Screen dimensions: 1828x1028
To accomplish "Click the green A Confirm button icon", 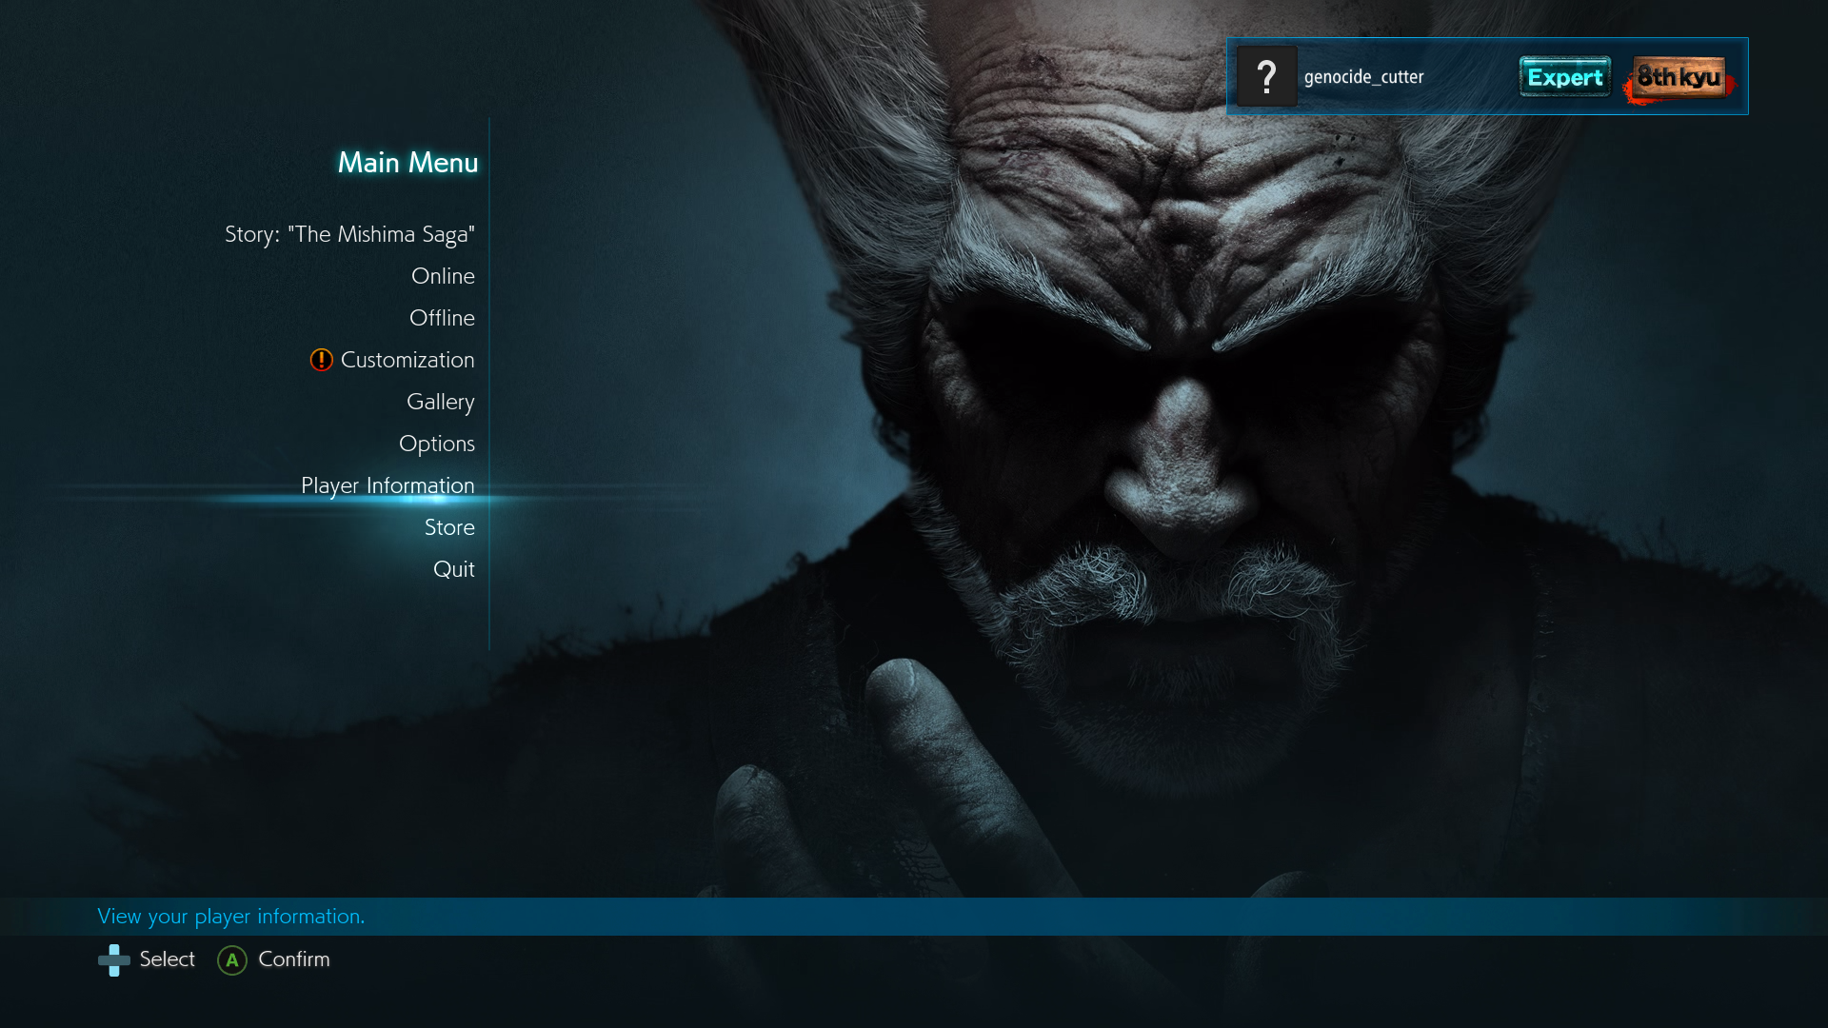I will tap(232, 960).
